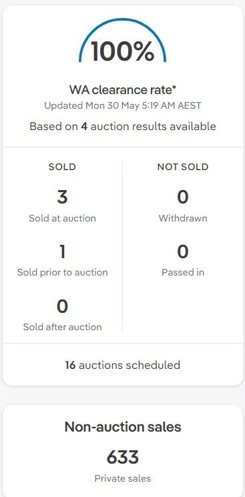Click the zero above Passed in
The width and height of the screenshot is (245, 497).
183,252
